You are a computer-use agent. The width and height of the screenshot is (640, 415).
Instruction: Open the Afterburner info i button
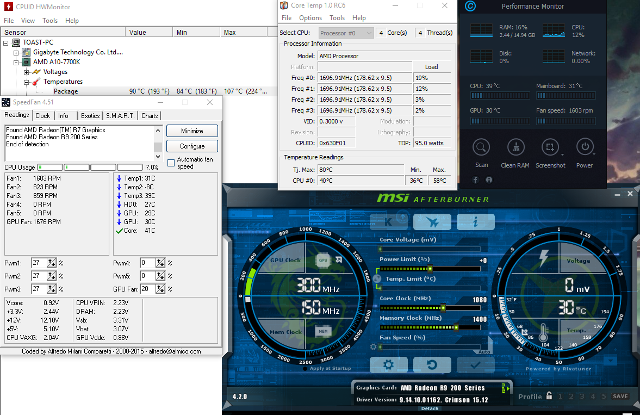475,222
